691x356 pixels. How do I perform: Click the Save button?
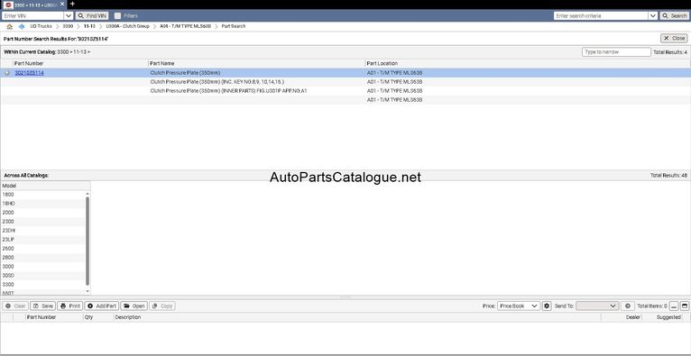point(42,306)
